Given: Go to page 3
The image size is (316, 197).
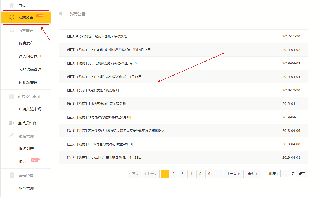Looking at the screenshot, I should (182, 174).
